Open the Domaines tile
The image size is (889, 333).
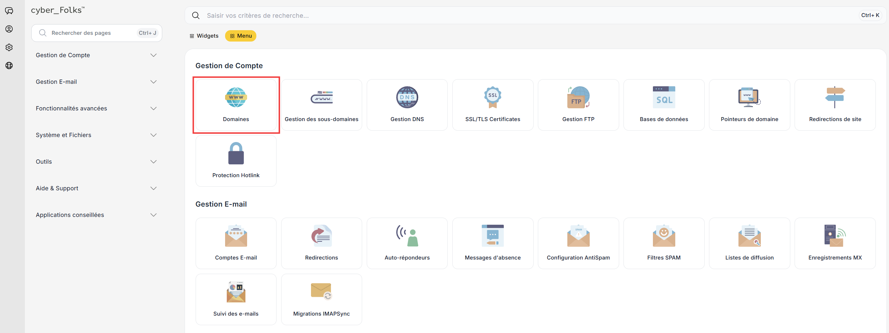(236, 105)
